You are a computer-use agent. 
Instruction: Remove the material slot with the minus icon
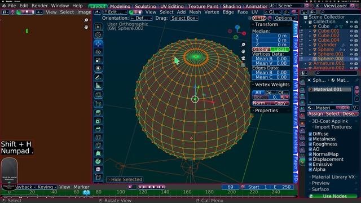357,92
